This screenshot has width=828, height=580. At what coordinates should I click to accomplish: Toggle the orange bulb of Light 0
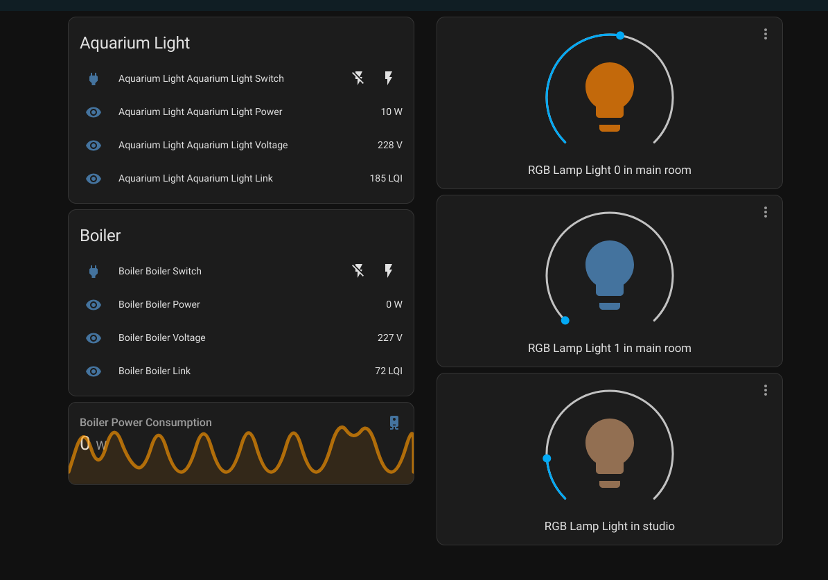coord(609,97)
